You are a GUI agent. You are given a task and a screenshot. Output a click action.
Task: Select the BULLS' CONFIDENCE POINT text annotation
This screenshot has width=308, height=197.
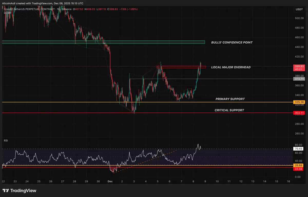tap(232, 42)
